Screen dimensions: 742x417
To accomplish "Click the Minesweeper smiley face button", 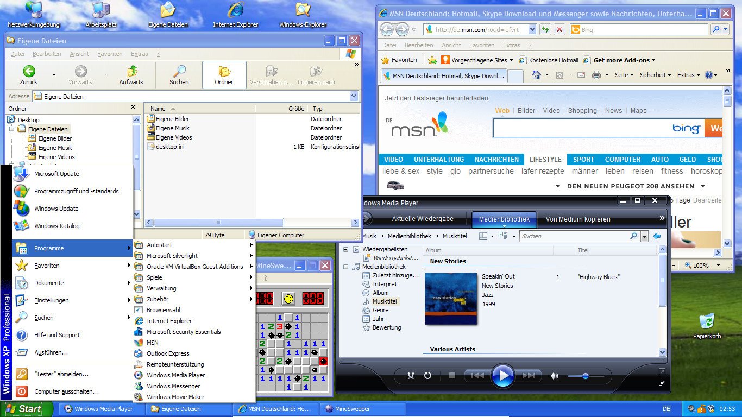I will (288, 298).
